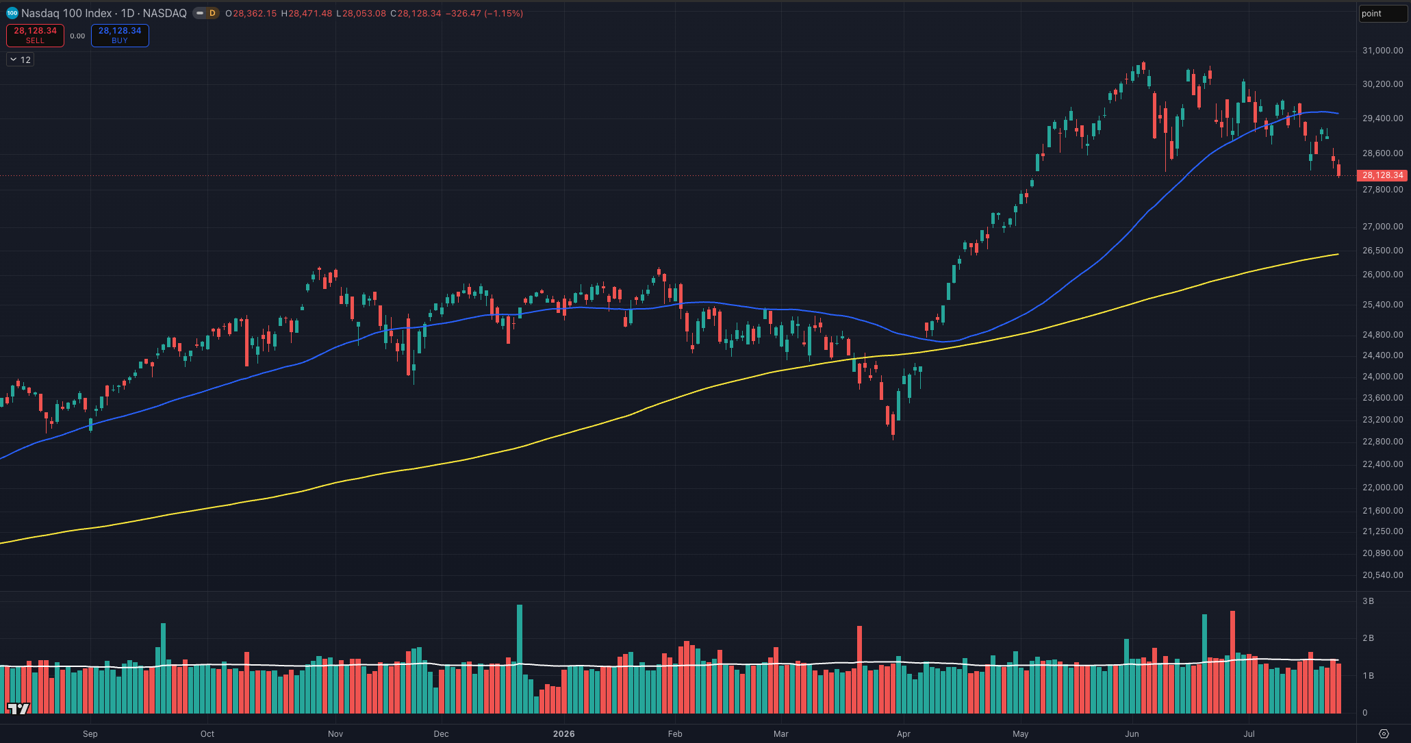Click the Sep label on time axis
The image size is (1411, 743).
(x=90, y=734)
